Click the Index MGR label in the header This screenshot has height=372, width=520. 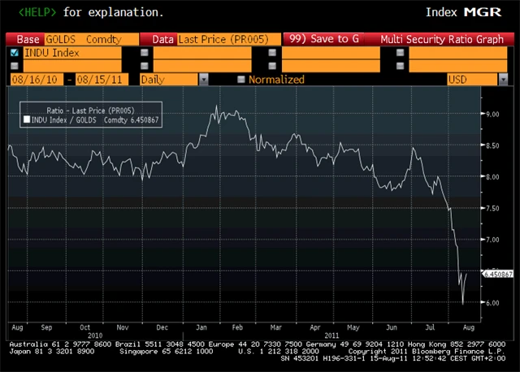tap(465, 12)
